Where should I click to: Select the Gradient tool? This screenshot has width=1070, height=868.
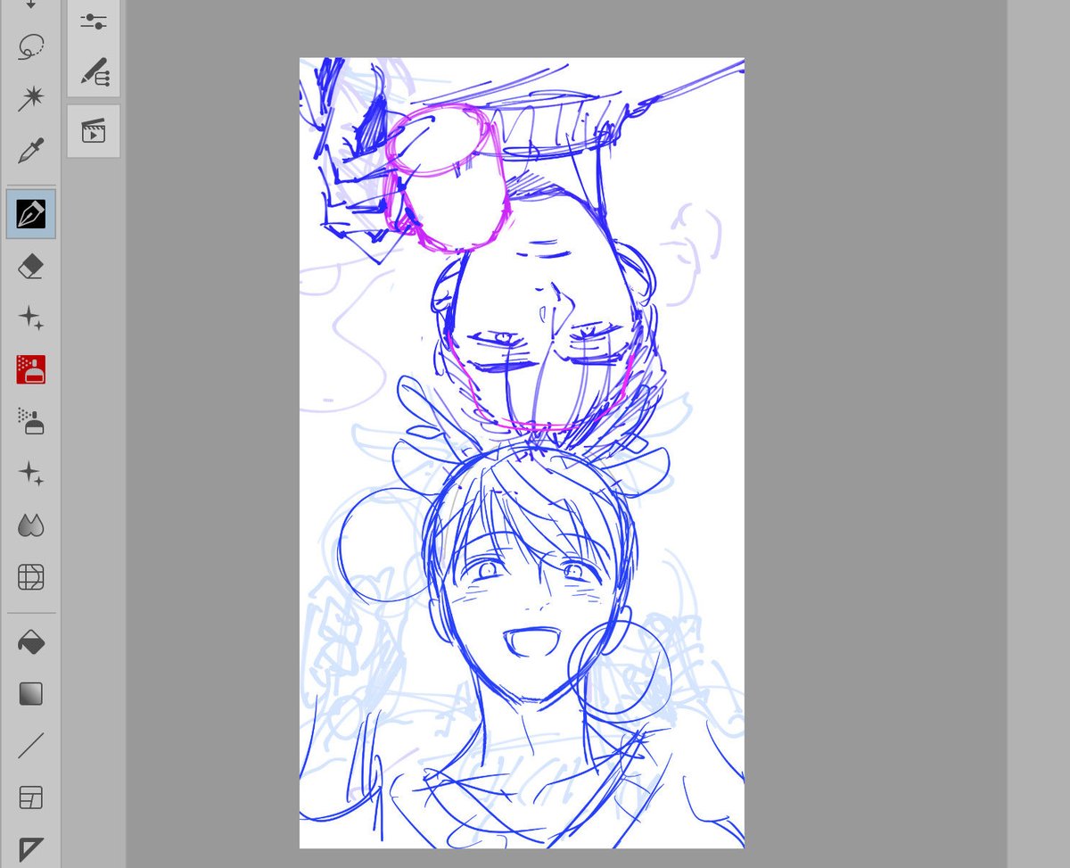[31, 693]
